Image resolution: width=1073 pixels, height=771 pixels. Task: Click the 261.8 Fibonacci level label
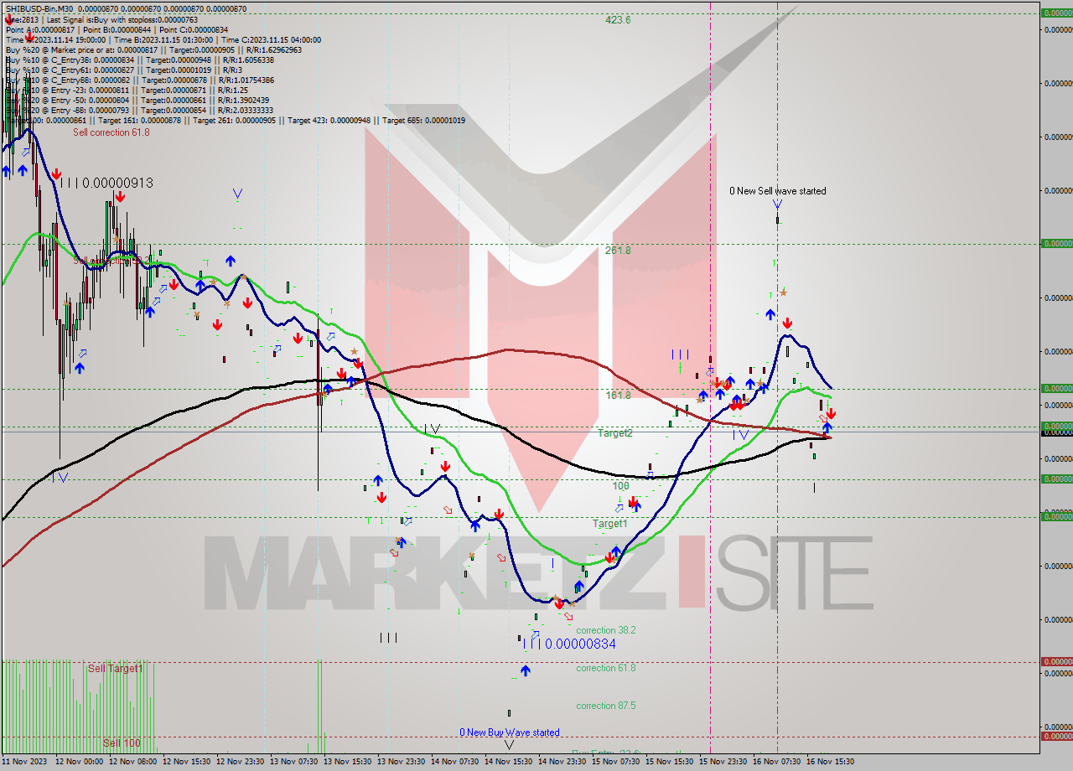pyautogui.click(x=618, y=251)
